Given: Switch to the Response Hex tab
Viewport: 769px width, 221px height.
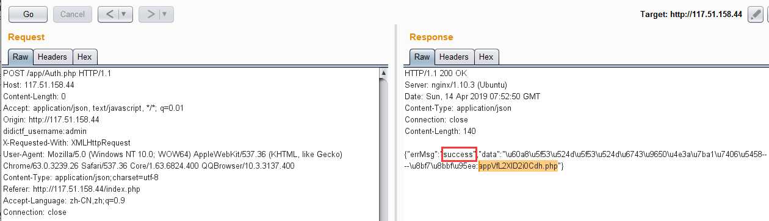Looking at the screenshot, I should coord(486,57).
